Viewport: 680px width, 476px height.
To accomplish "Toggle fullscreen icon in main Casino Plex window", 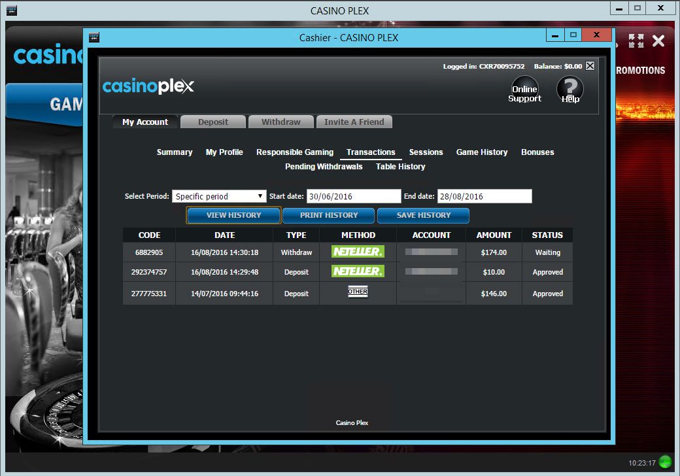I will [636, 41].
